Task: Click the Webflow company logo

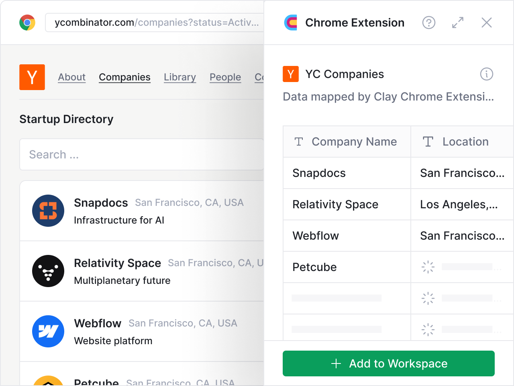Action: coord(48,331)
